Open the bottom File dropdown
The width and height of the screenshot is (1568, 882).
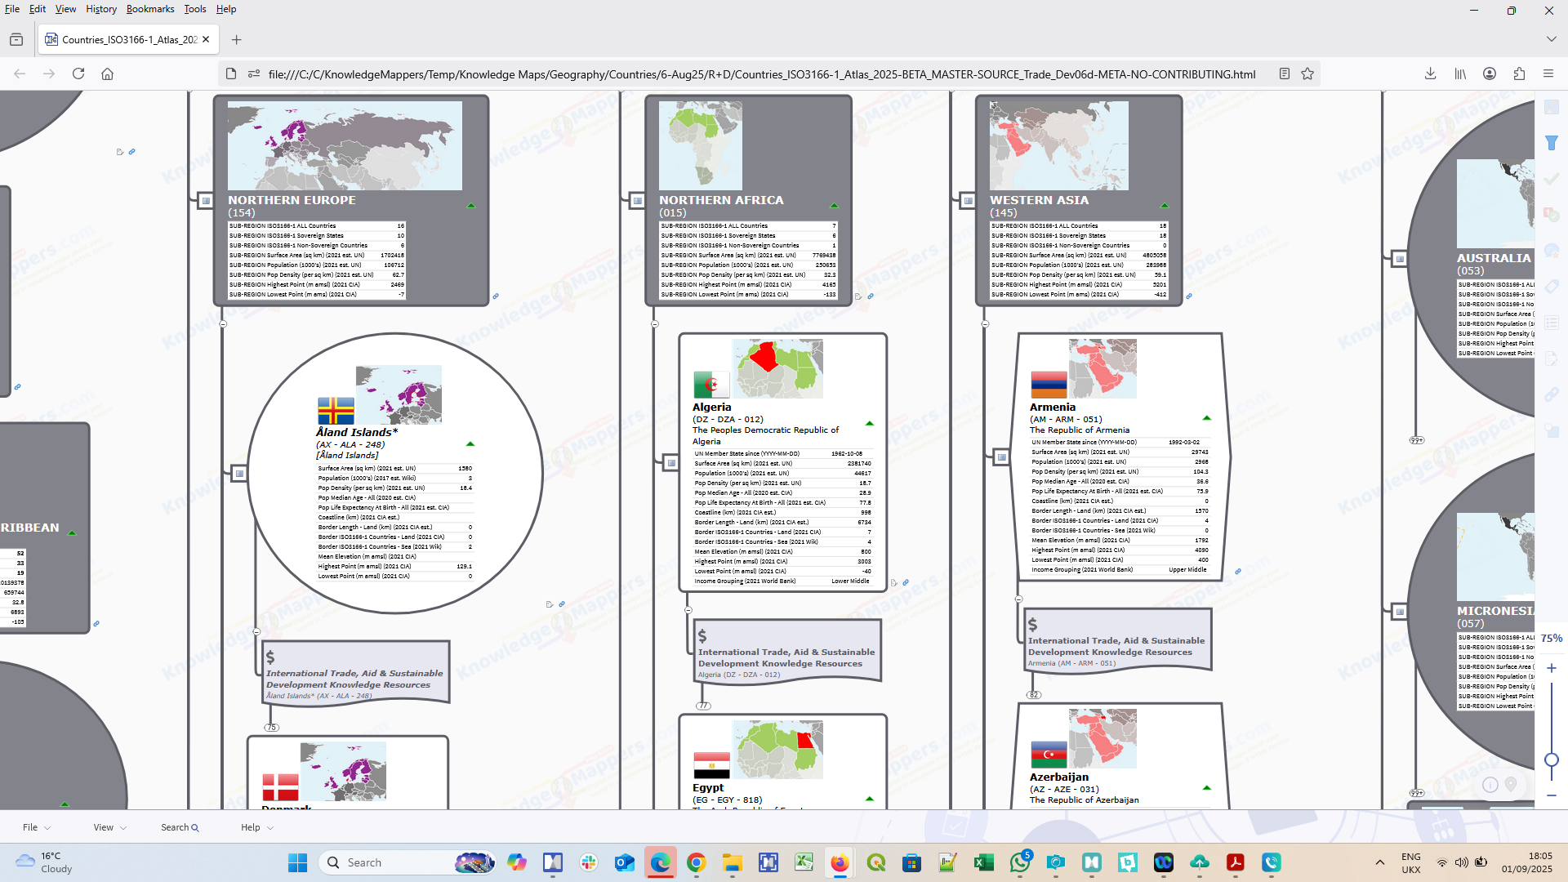[36, 827]
